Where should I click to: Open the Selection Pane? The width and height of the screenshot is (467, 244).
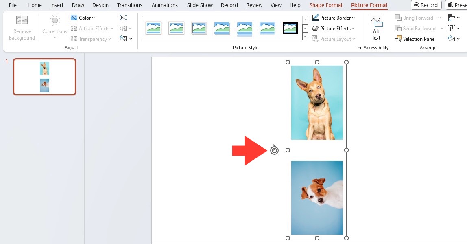[415, 39]
